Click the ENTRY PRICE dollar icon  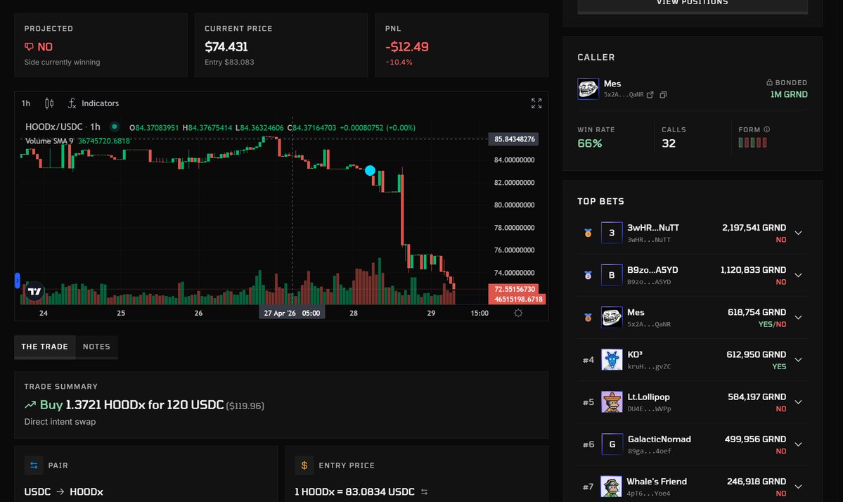tap(304, 465)
